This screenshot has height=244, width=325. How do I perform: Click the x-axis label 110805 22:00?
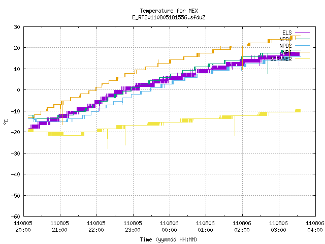coord(96,227)
